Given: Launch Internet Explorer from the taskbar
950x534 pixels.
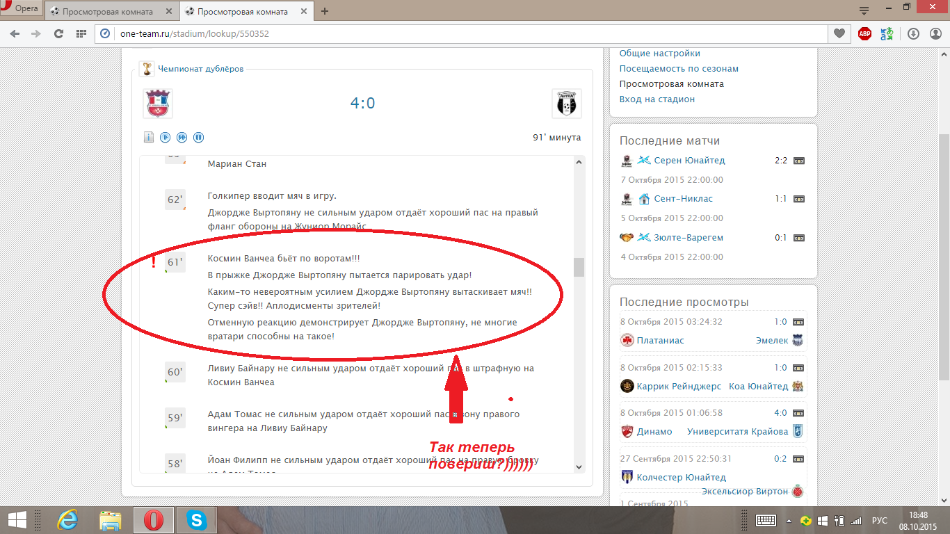Looking at the screenshot, I should pyautogui.click(x=67, y=520).
